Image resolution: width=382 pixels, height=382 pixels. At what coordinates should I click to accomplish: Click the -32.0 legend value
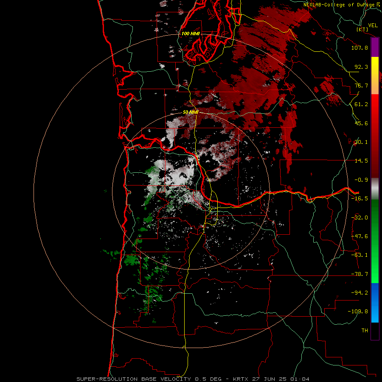(360, 218)
